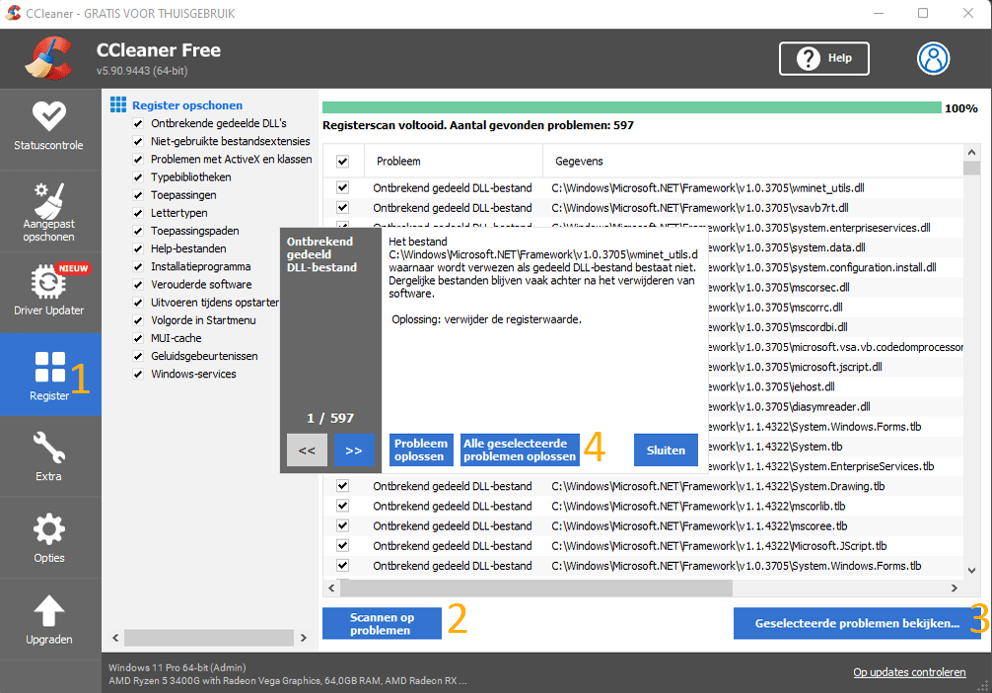This screenshot has height=693, width=992.
Task: Click Probleem oplossen button
Action: tap(421, 450)
